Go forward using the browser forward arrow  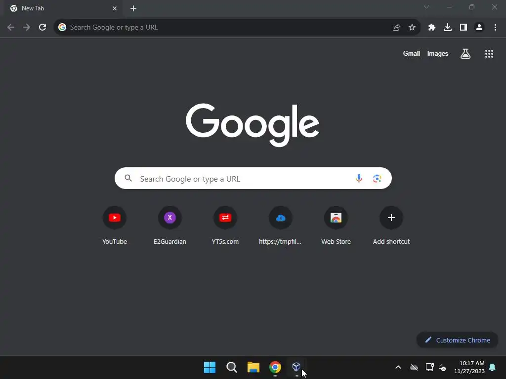(x=27, y=28)
